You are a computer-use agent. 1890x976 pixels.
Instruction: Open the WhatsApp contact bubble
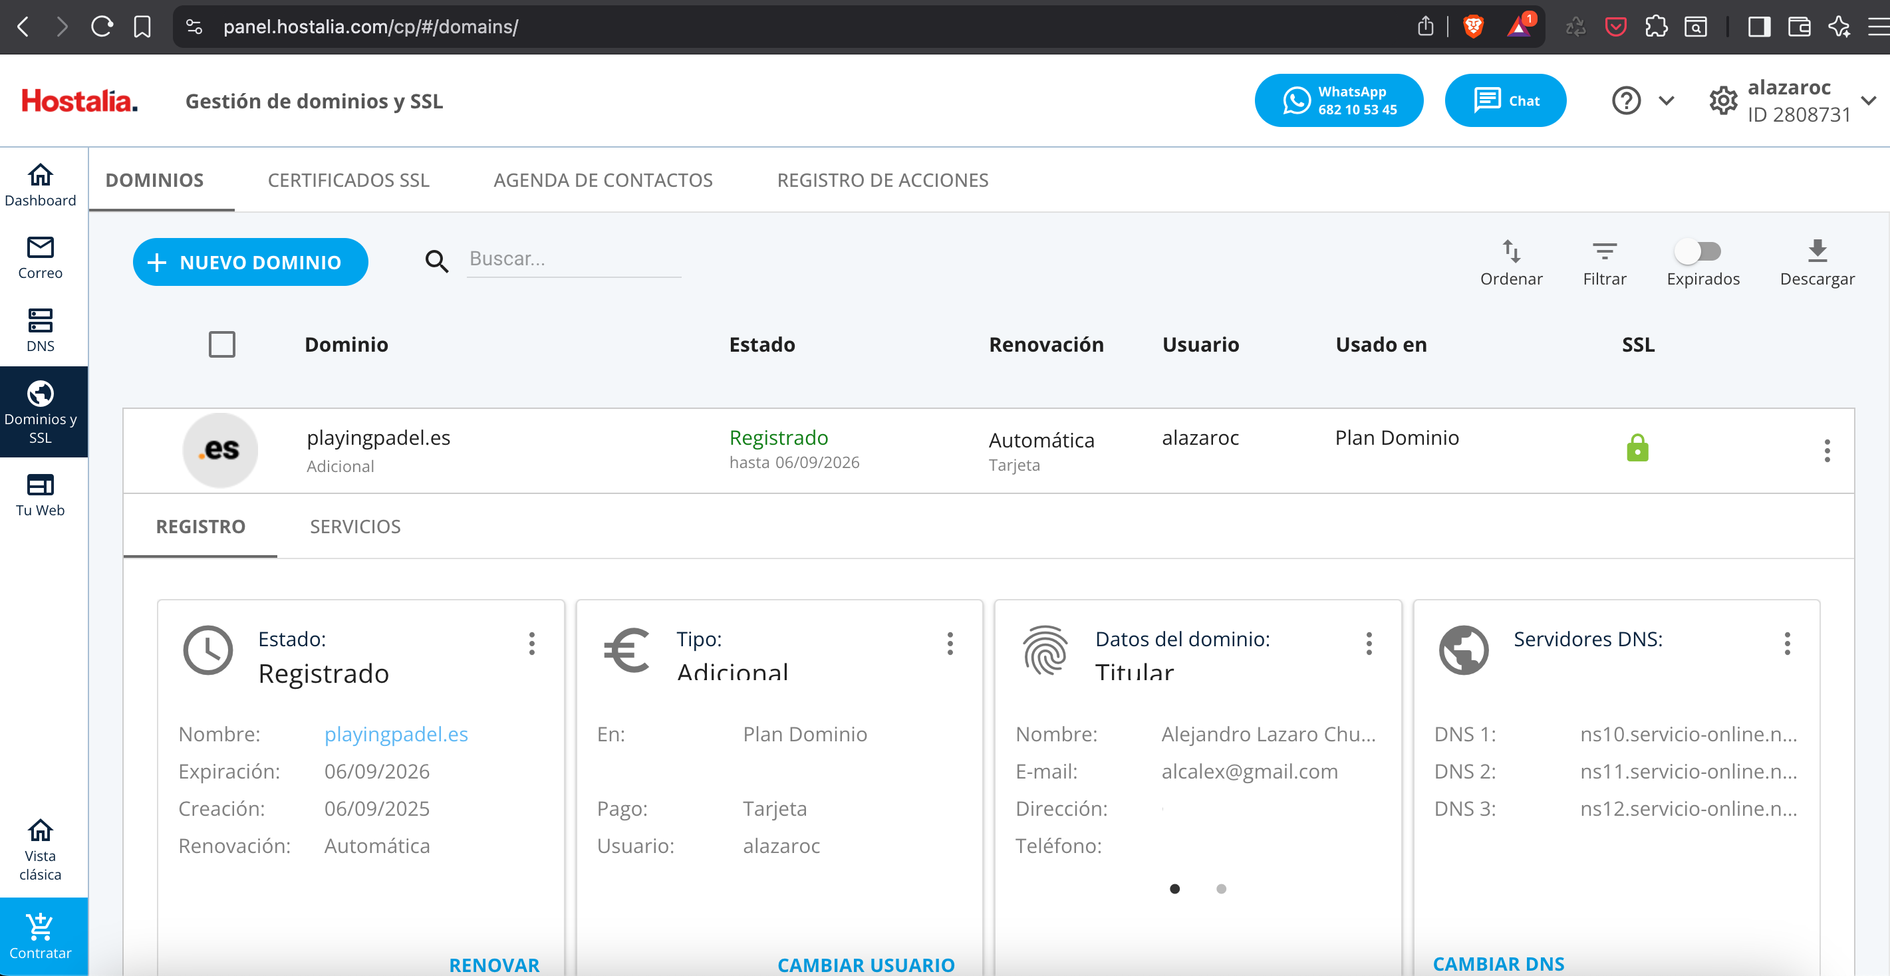1338,100
